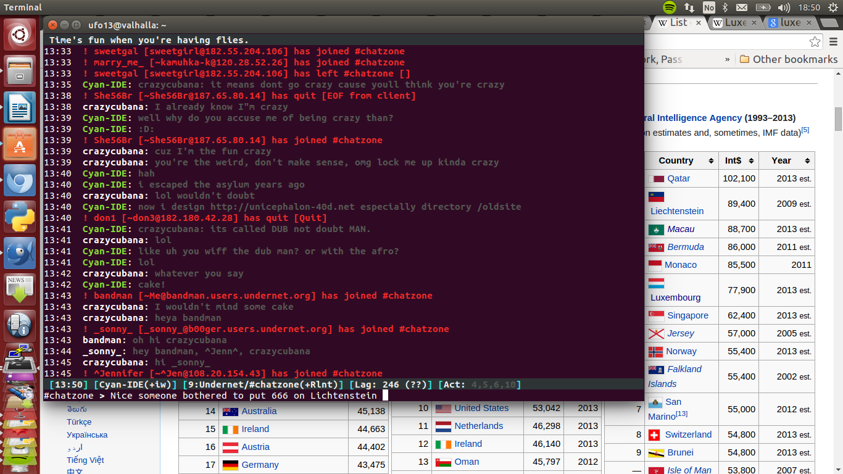Screen dimensions: 843x474
Task: Open the Luxembourg country link
Action: (676, 297)
